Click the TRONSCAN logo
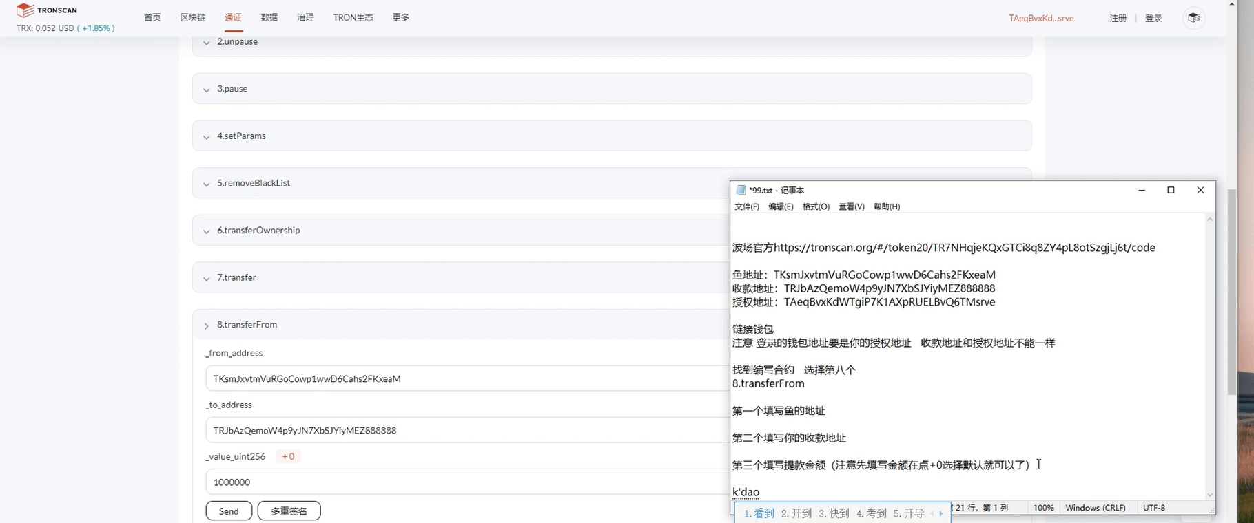Image resolution: width=1254 pixels, height=523 pixels. click(x=47, y=10)
